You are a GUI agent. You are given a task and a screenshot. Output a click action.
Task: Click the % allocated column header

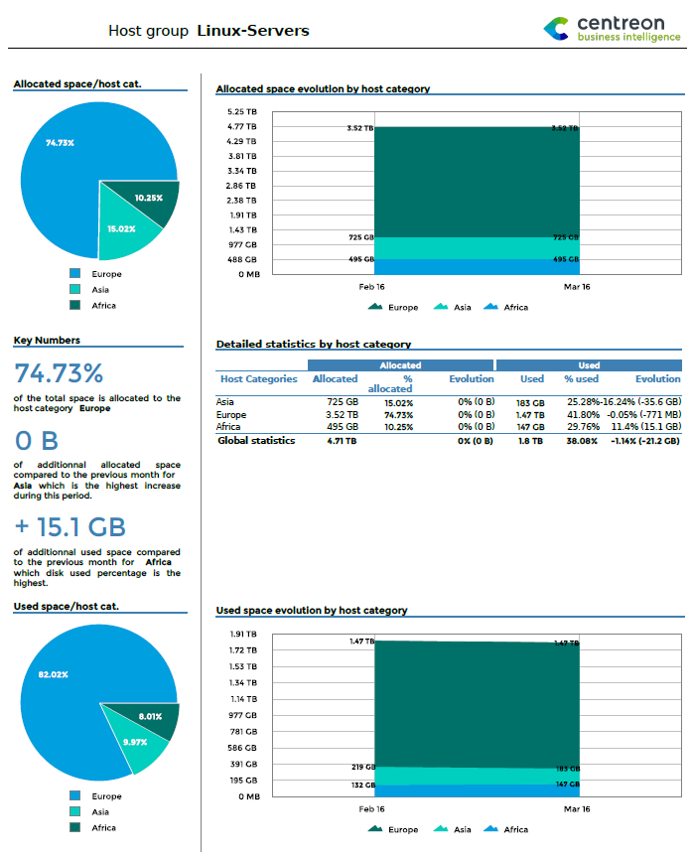point(397,384)
